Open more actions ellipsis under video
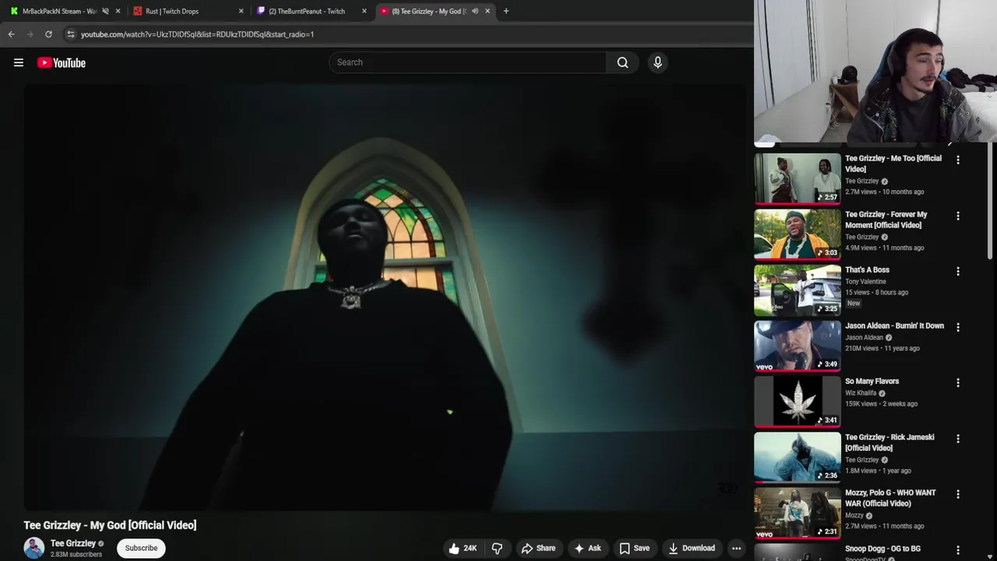Screen dimensions: 997x561 tap(736, 549)
